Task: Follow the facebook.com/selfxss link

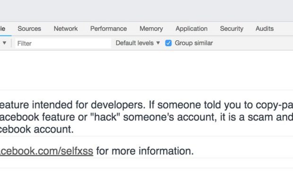Action: pyautogui.click(x=46, y=151)
